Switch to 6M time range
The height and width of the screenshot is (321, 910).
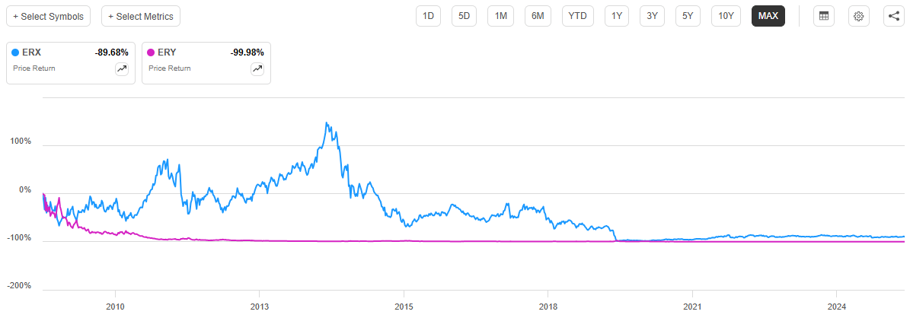[538, 16]
